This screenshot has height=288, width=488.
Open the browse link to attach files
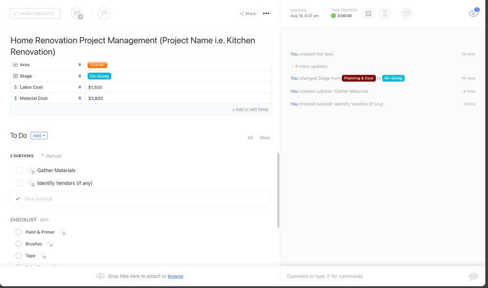[175, 276]
